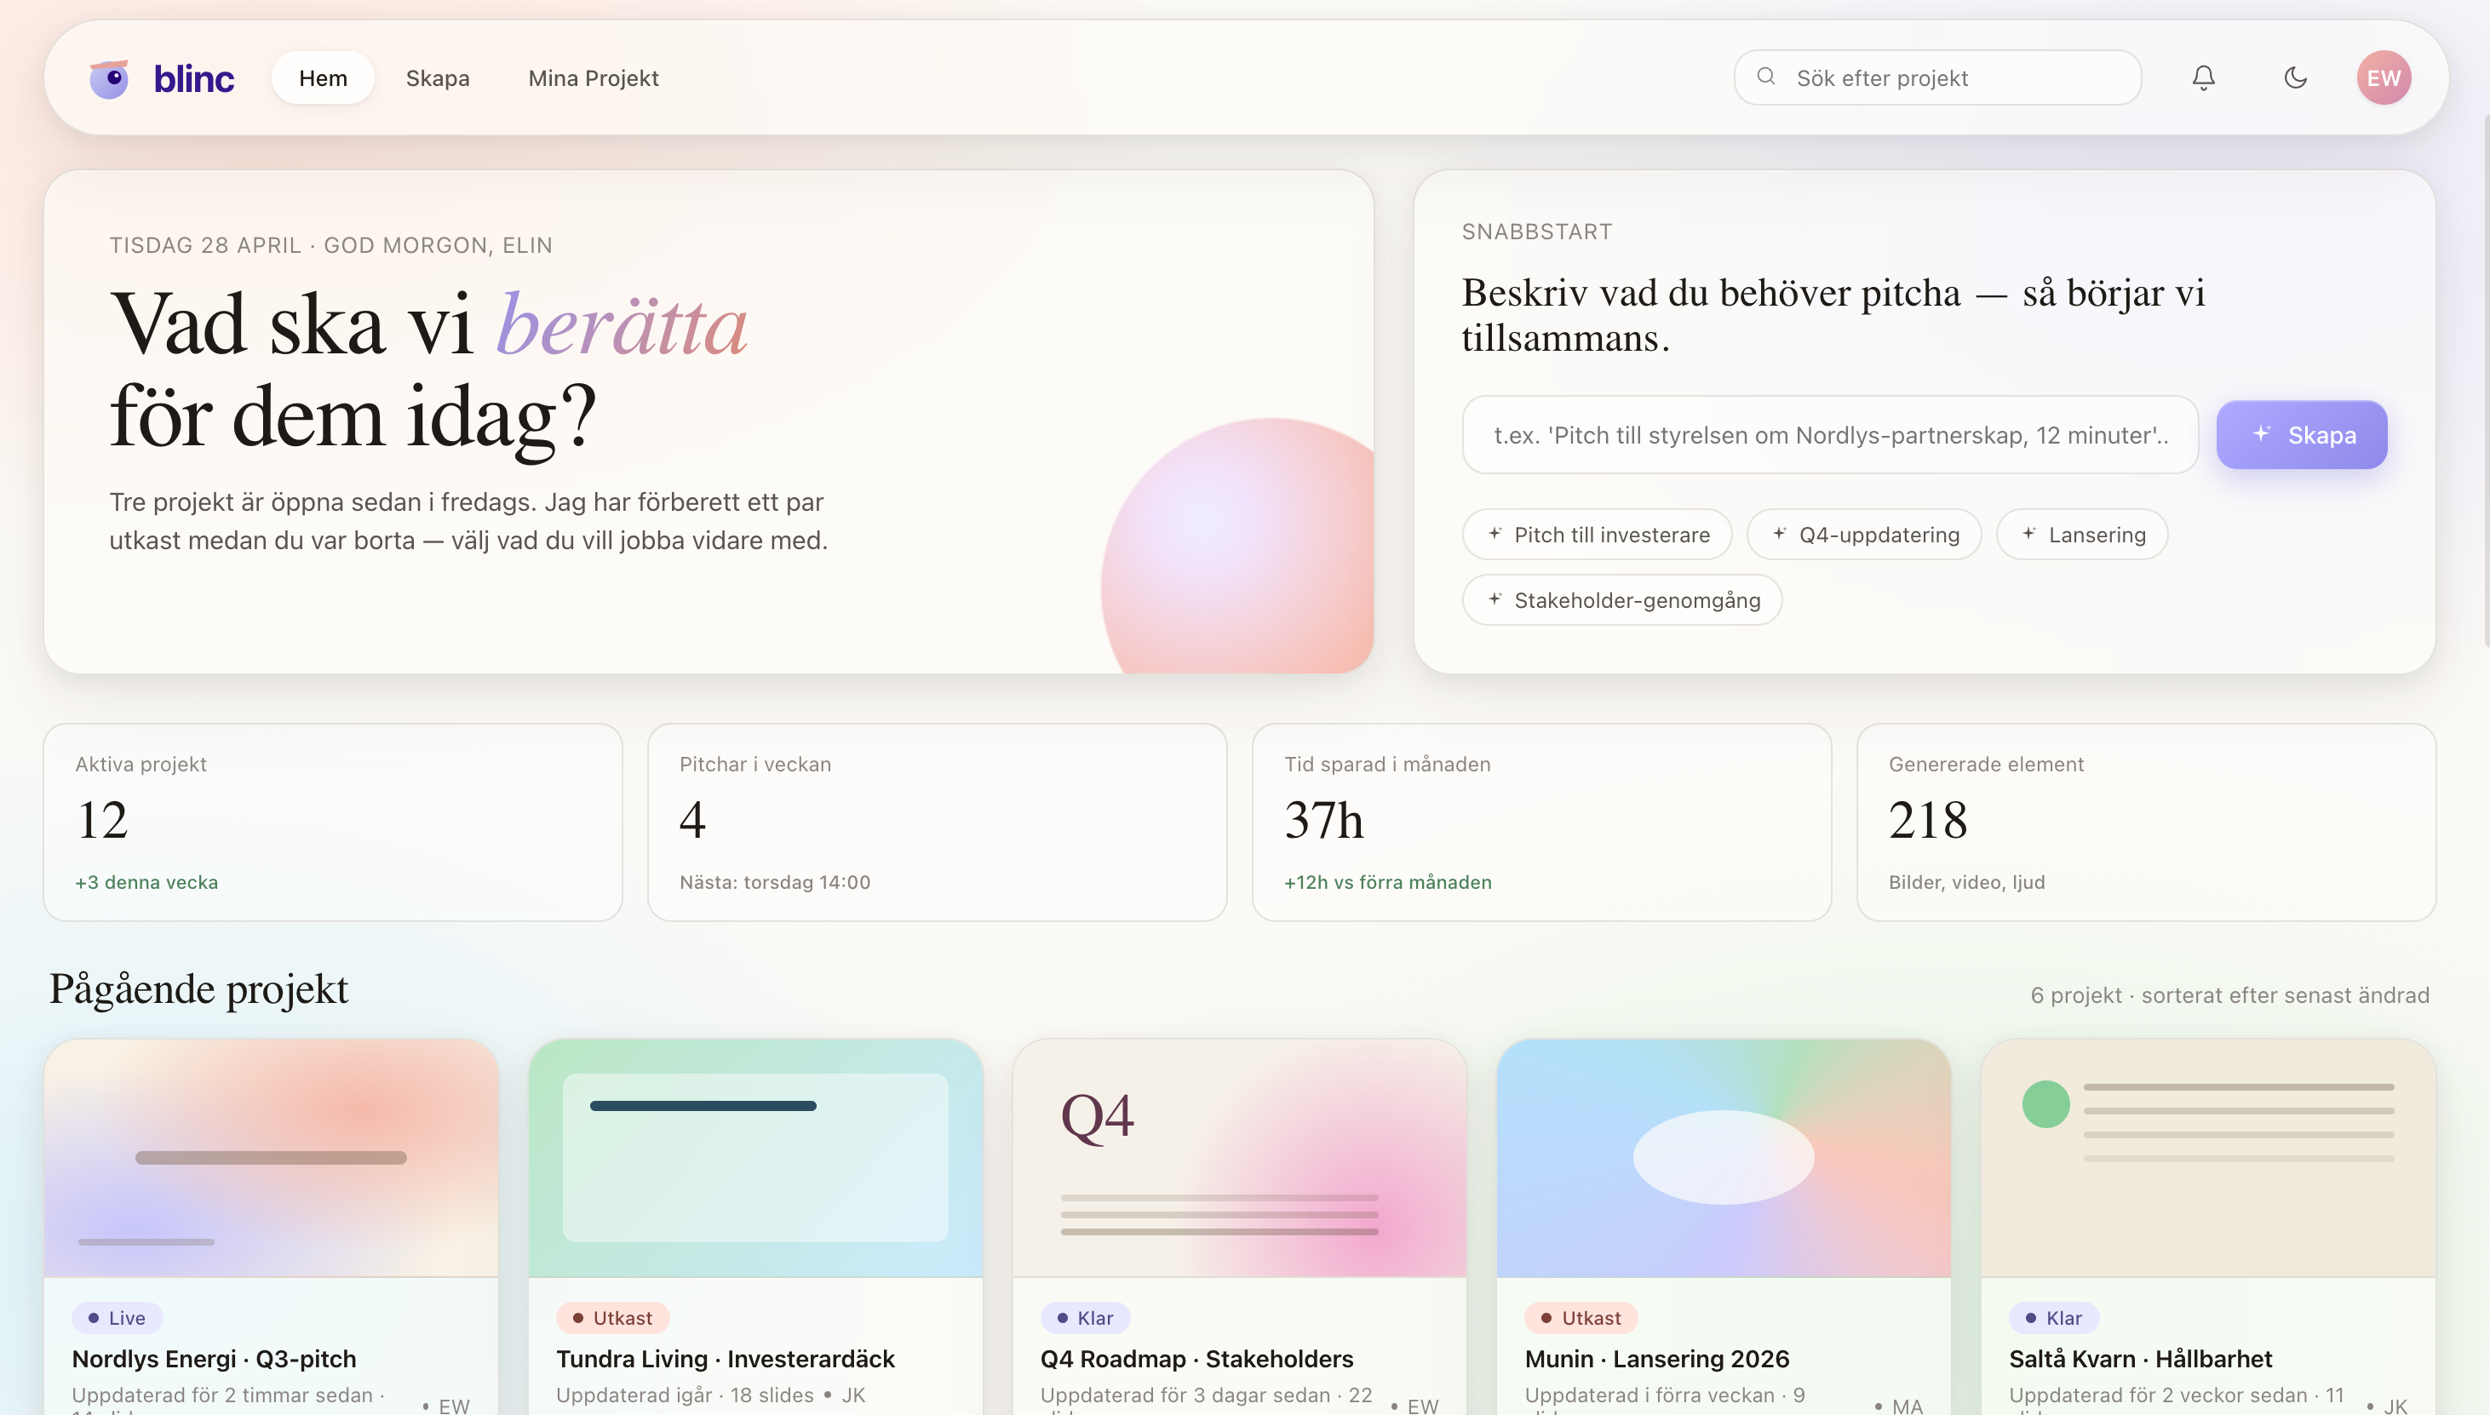Click Utkast badge on Munin card
2490x1415 pixels.
tap(1581, 1318)
